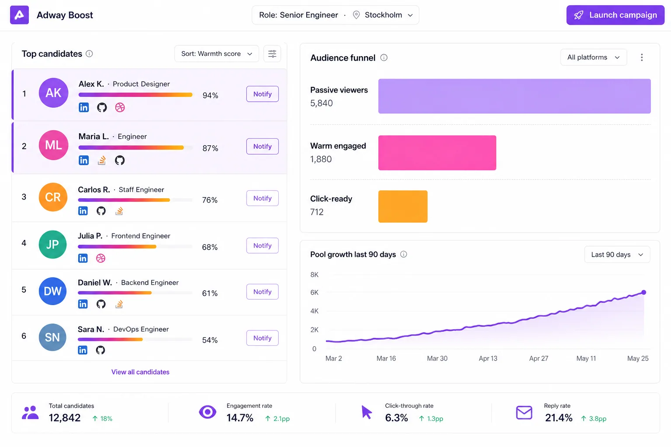Notify Carlos R.
Viewport: 671px width, 447px height.
coord(263,198)
